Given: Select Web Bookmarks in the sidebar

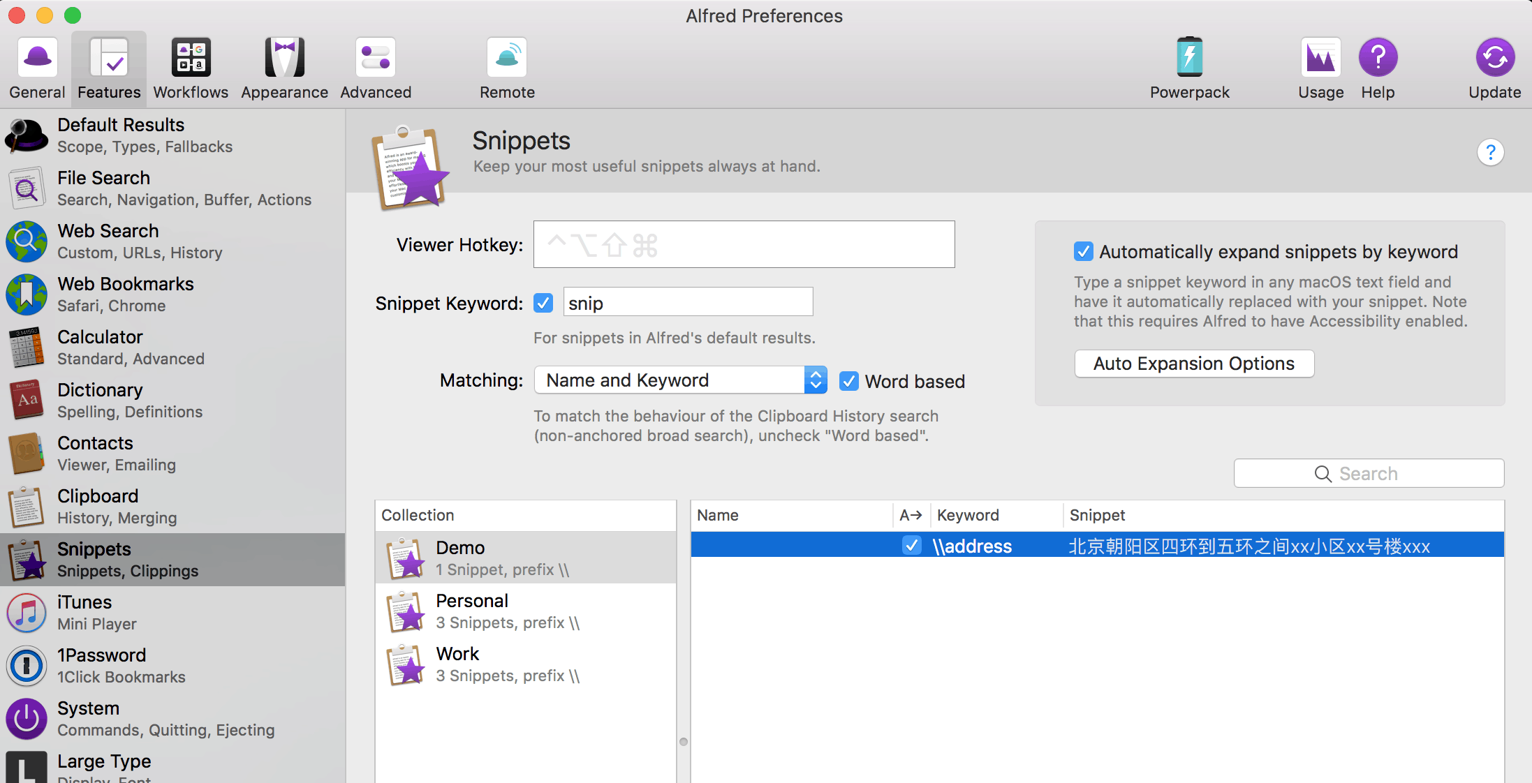Looking at the screenshot, I should point(172,294).
